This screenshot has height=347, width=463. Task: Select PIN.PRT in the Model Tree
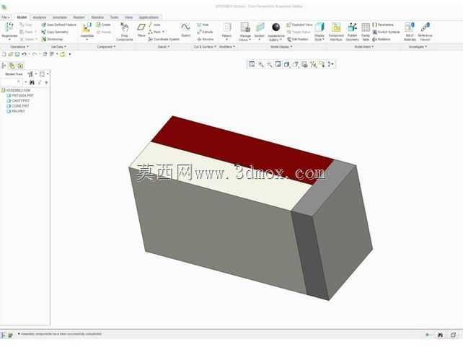[x=16, y=111]
